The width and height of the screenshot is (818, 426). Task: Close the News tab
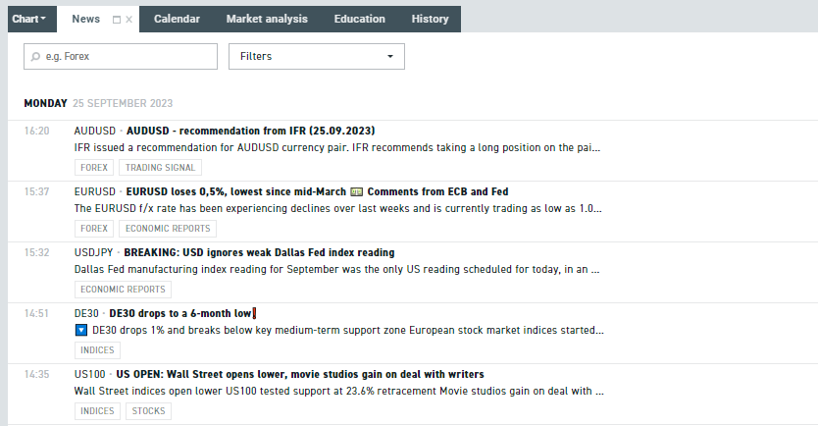[x=129, y=19]
